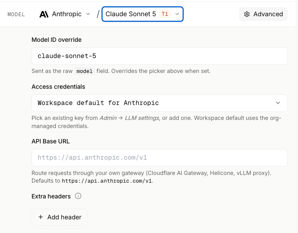Expand the Access credentials dropdown
This screenshot has height=233, width=298.
(159, 103)
